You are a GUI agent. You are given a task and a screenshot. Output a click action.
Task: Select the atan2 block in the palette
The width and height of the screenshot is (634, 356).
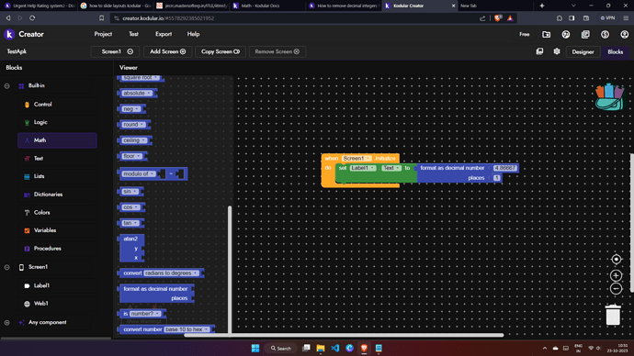[131, 248]
